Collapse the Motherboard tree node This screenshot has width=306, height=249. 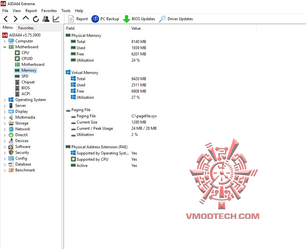(x=5, y=47)
